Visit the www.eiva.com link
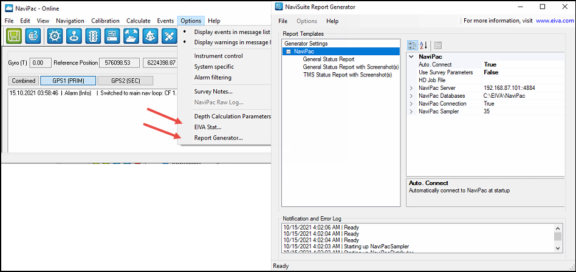 pos(554,21)
